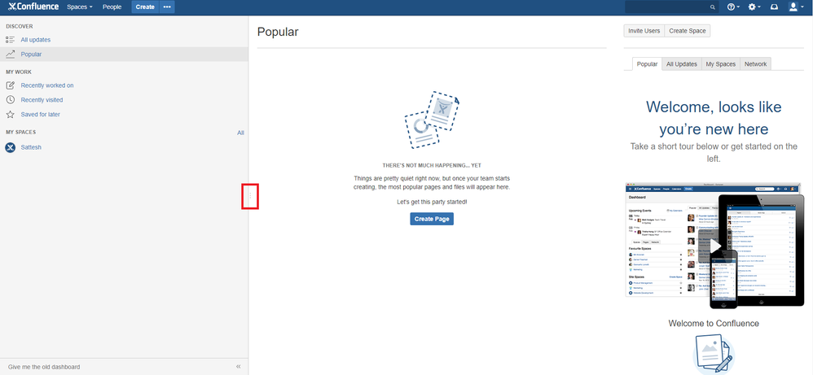This screenshot has height=375, width=813.
Task: Click the Recently visited clock icon
Action: click(x=10, y=99)
